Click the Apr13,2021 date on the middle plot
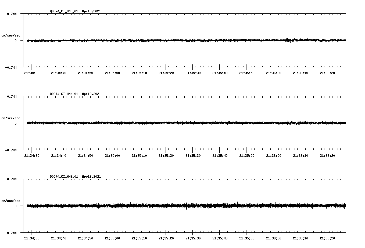The width and height of the screenshot is (365, 248). (92, 94)
